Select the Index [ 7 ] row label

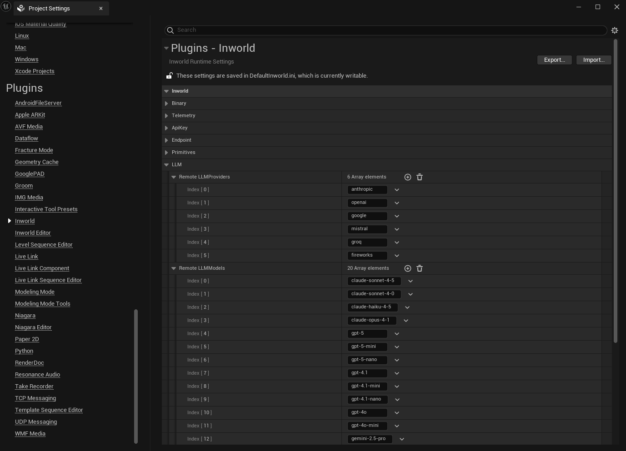pyautogui.click(x=198, y=373)
